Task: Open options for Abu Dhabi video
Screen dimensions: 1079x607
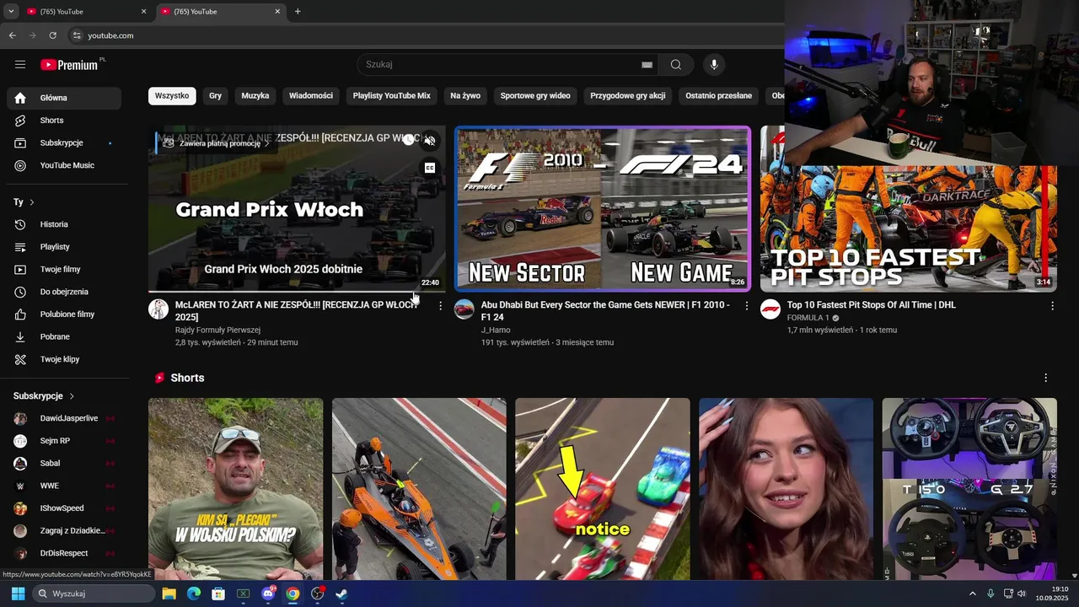Action: (x=746, y=305)
